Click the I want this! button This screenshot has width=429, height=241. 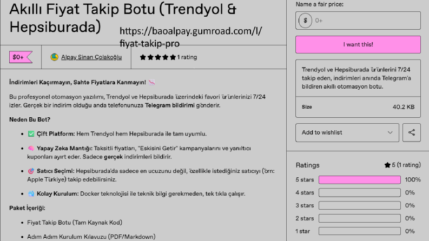point(358,44)
